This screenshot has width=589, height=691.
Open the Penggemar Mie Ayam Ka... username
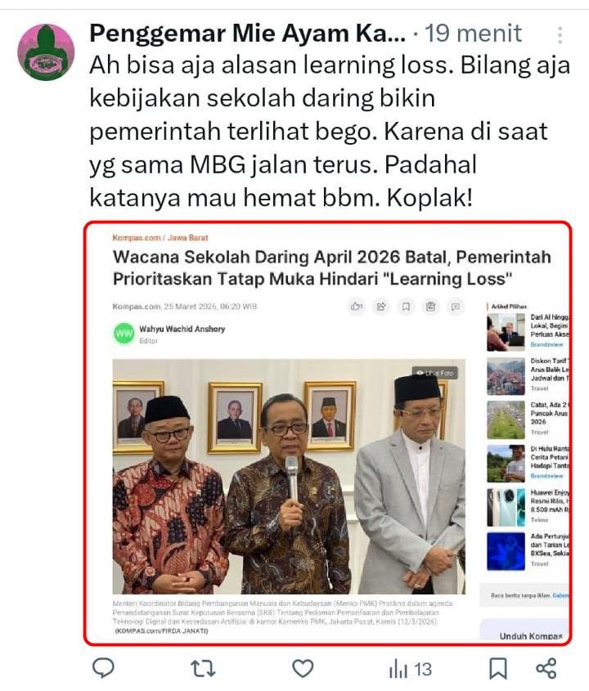click(247, 34)
